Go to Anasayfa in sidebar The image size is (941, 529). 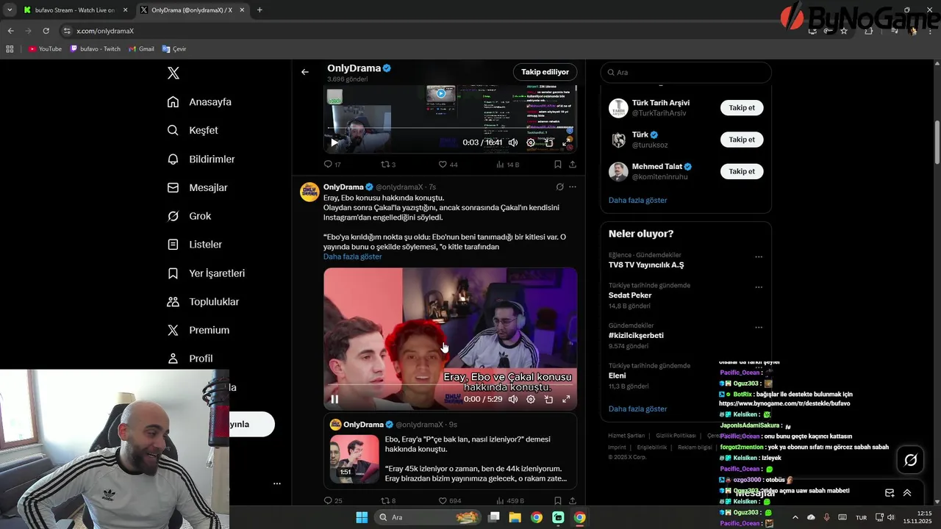(199, 101)
